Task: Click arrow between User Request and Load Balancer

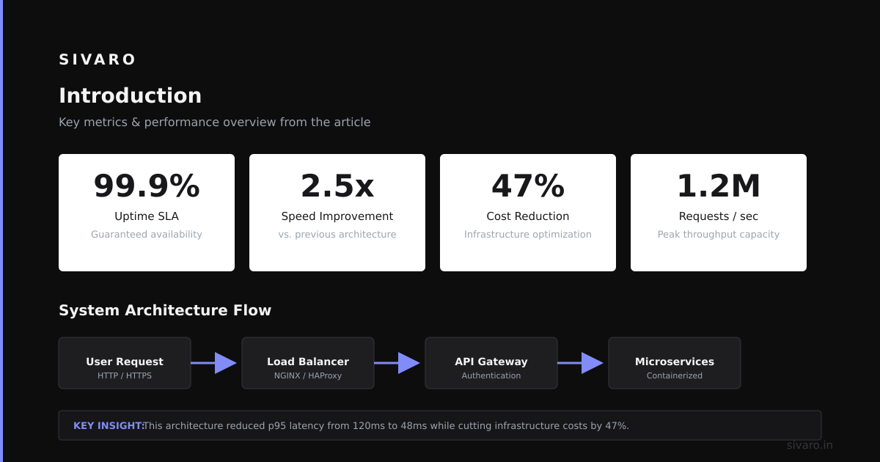Action: (214, 363)
